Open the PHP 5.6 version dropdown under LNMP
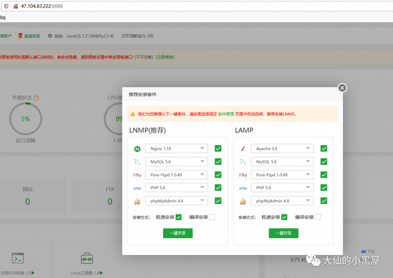The height and width of the screenshot is (278, 393). (176, 188)
